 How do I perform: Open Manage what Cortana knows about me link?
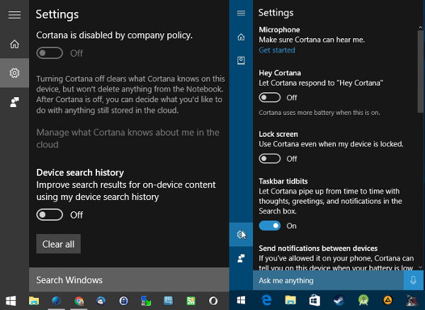[127, 138]
